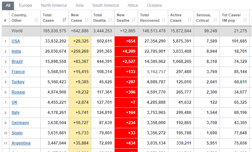Open the Asia tab
Screen dimensions: 252x152
tap(80, 5)
